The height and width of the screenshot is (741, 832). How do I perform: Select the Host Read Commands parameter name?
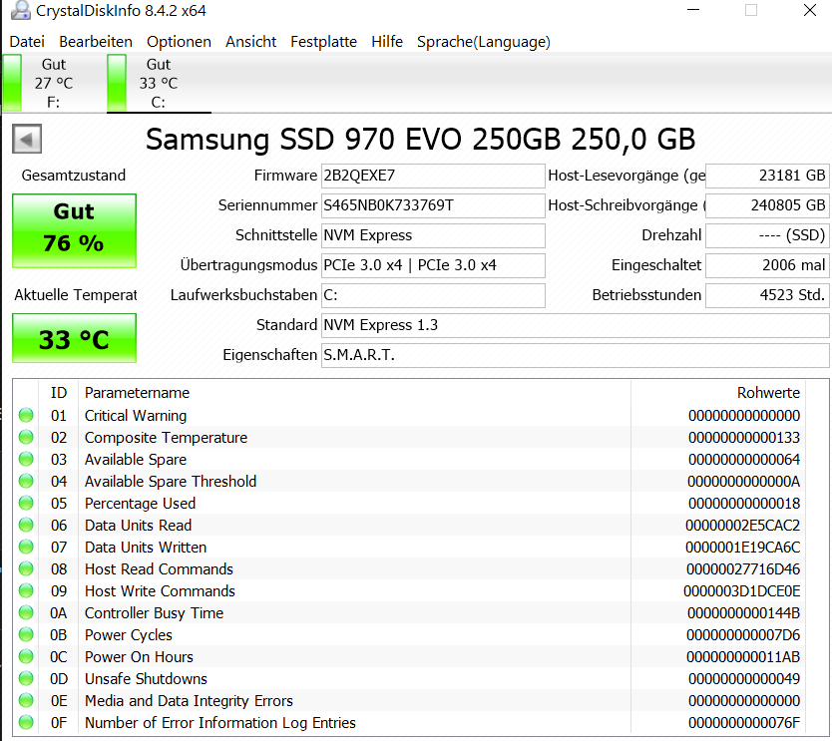pyautogui.click(x=159, y=568)
